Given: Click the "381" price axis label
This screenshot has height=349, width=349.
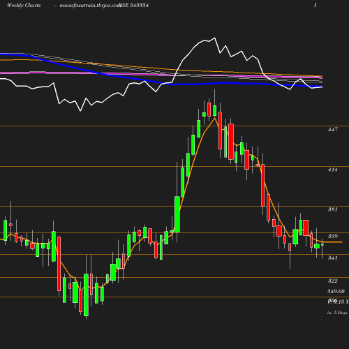Looking at the screenshot, I should [x=333, y=209].
